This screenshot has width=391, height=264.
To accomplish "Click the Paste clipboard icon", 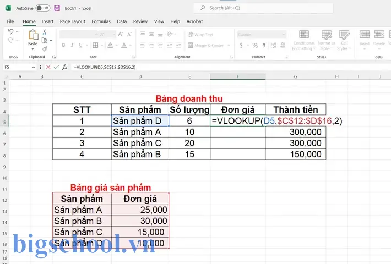I will (33, 35).
